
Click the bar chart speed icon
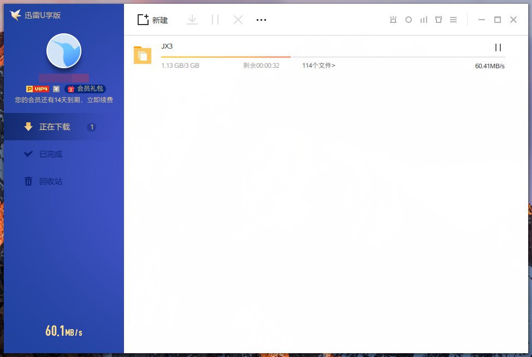pos(423,20)
